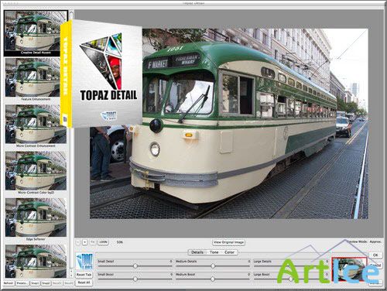Screen dimensions: 387x291
Task: Open the Presets... button menu
Action: tap(22, 283)
